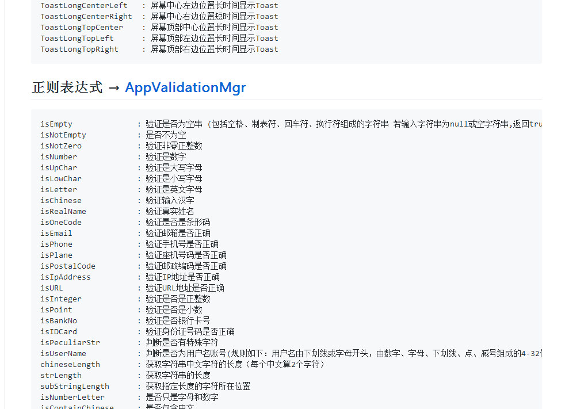Click isUserName in the code block
This screenshot has width=565, height=409.
pyautogui.click(x=63, y=354)
